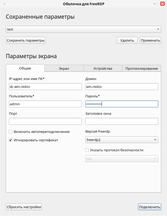The height and width of the screenshot is (216, 167).
Task: Apply saved profile with 'Применить'
Action: 150,40
